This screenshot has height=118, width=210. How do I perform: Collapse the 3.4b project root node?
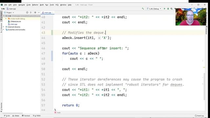tap(4, 16)
